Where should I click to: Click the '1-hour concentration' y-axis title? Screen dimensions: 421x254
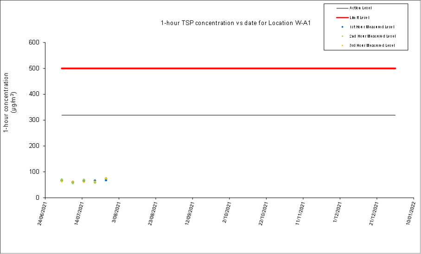tap(10, 102)
